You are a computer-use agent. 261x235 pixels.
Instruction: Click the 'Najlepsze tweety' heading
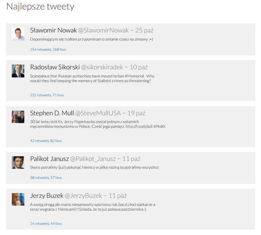tap(40, 6)
